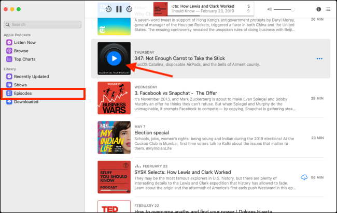Click the now playing artwork thumbnail
Viewport: 337px width, 213px height.
161,9
